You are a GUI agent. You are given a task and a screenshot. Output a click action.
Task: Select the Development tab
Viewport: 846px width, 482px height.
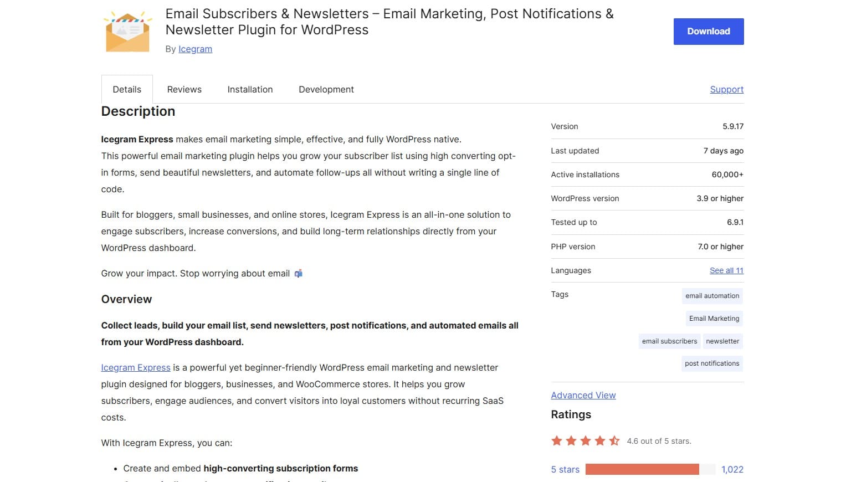tap(326, 89)
